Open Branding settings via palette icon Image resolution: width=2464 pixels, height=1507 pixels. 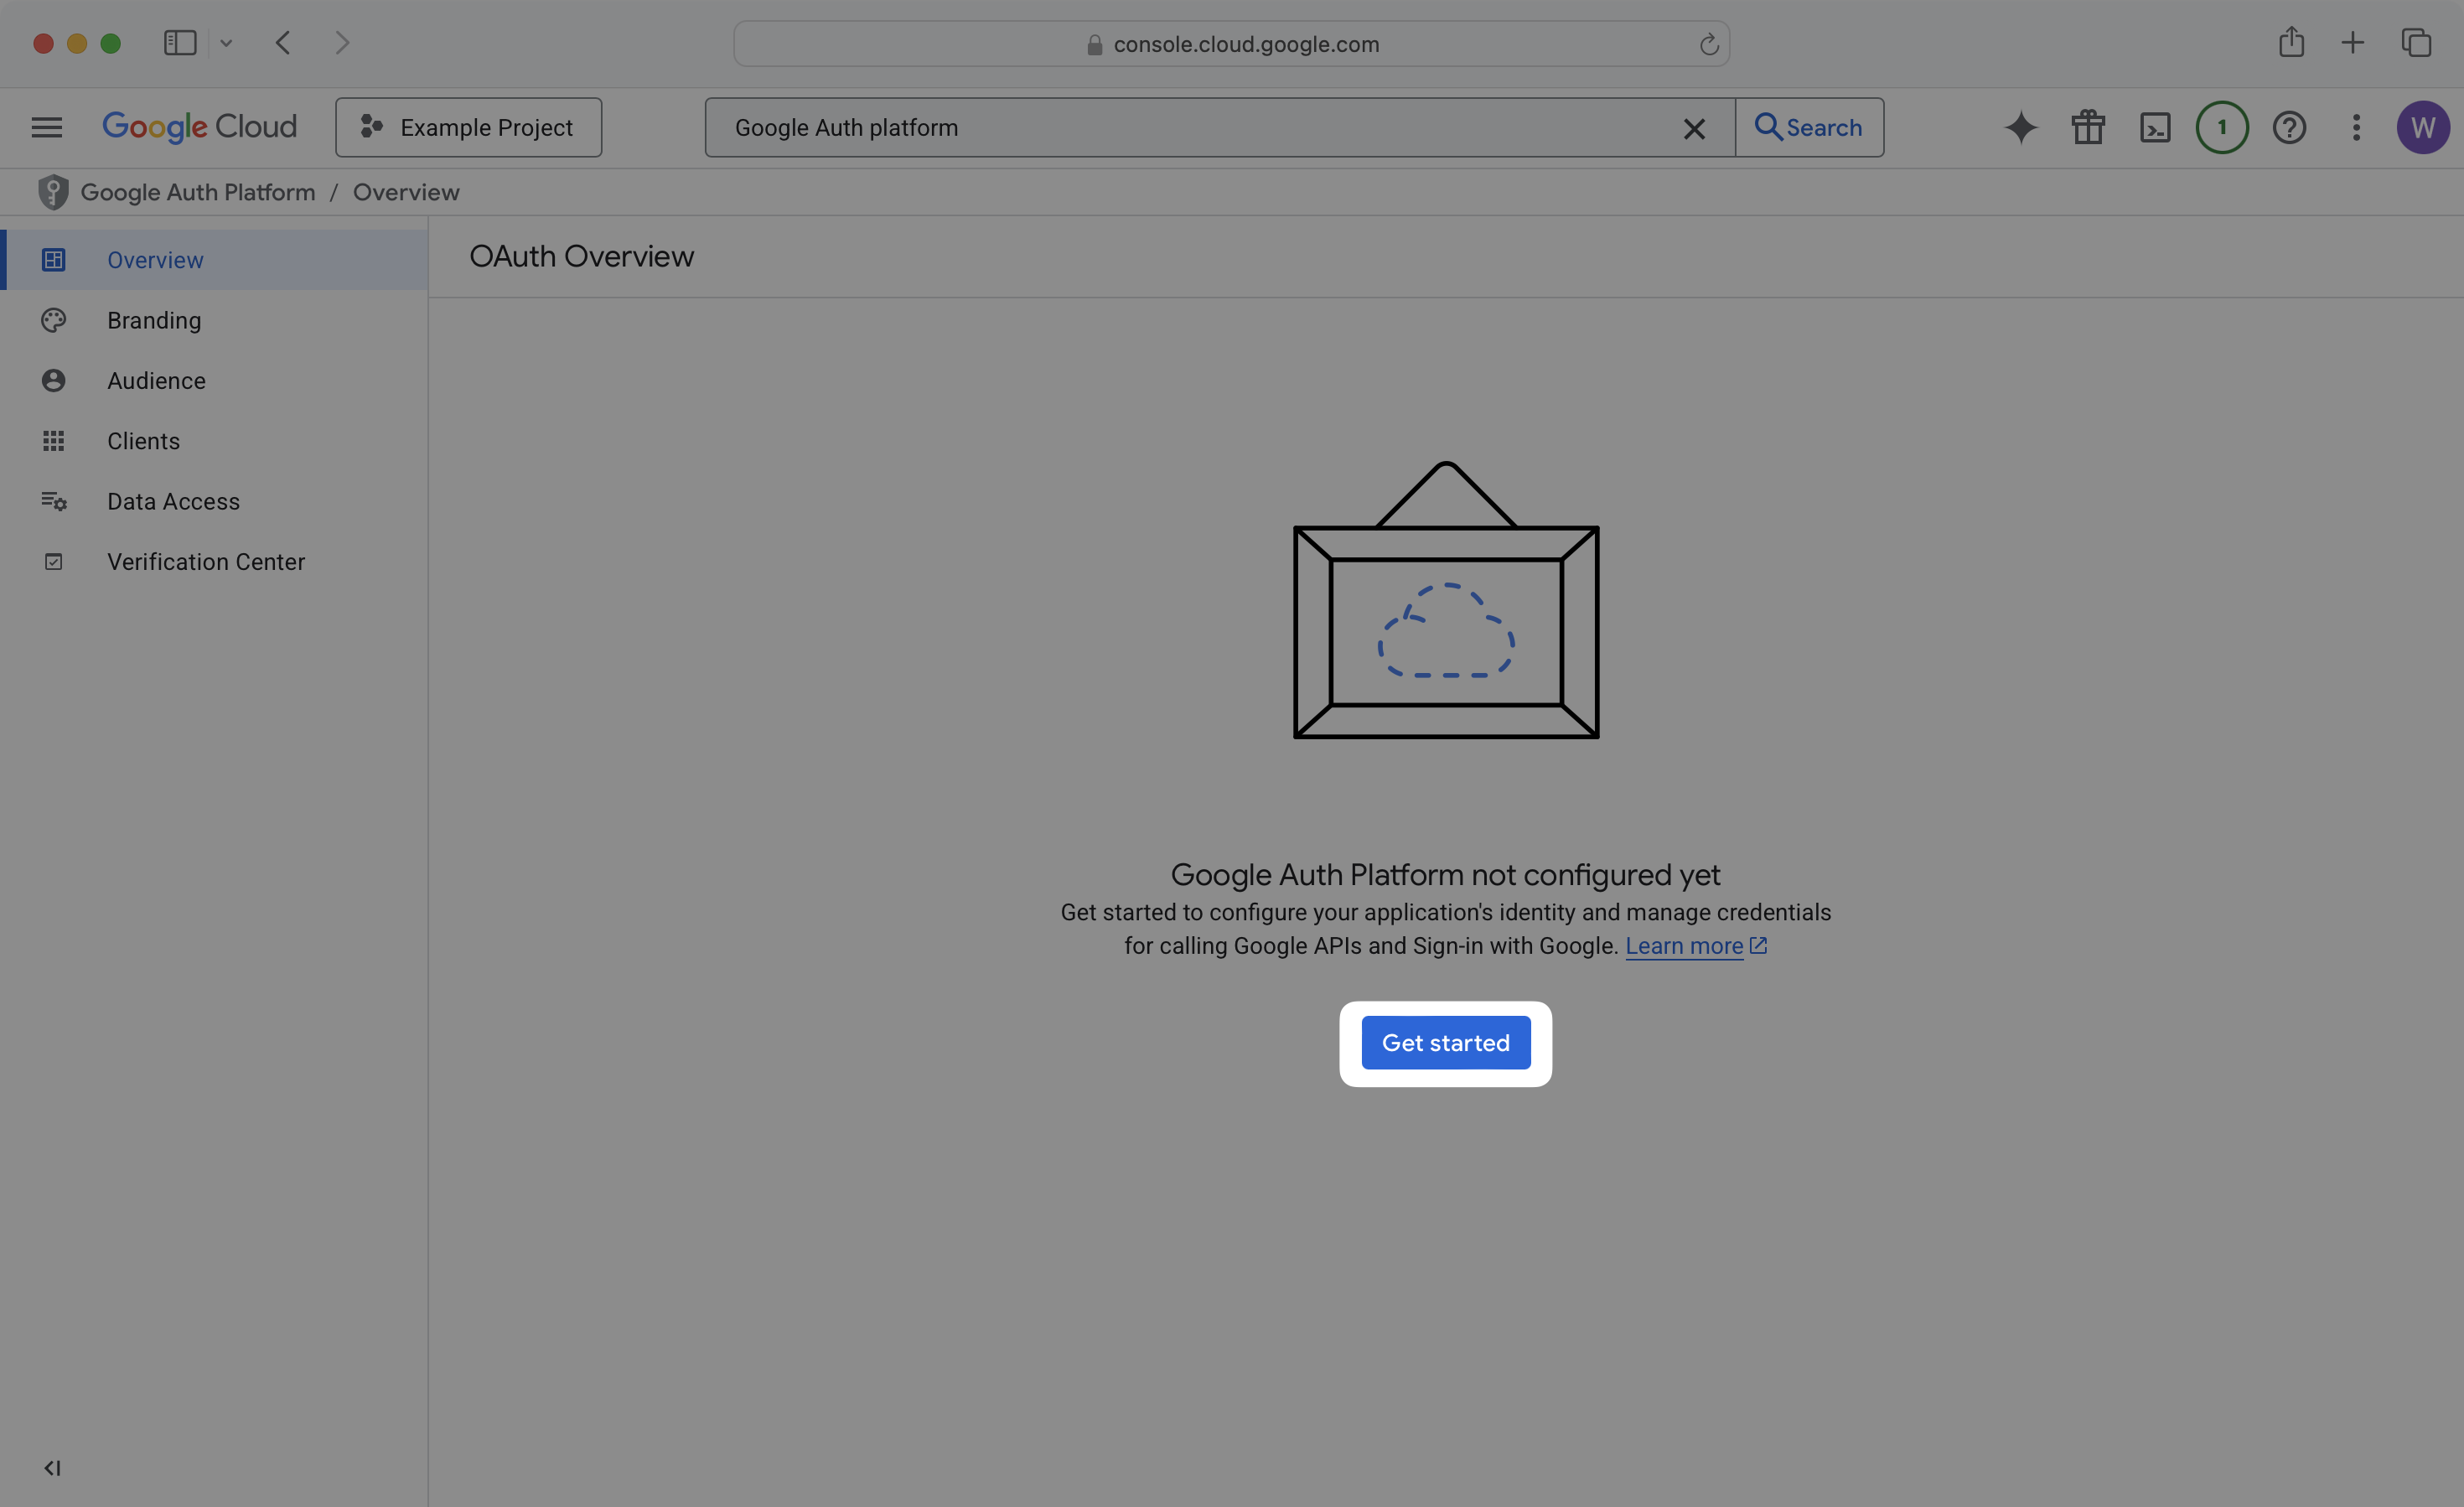point(53,320)
